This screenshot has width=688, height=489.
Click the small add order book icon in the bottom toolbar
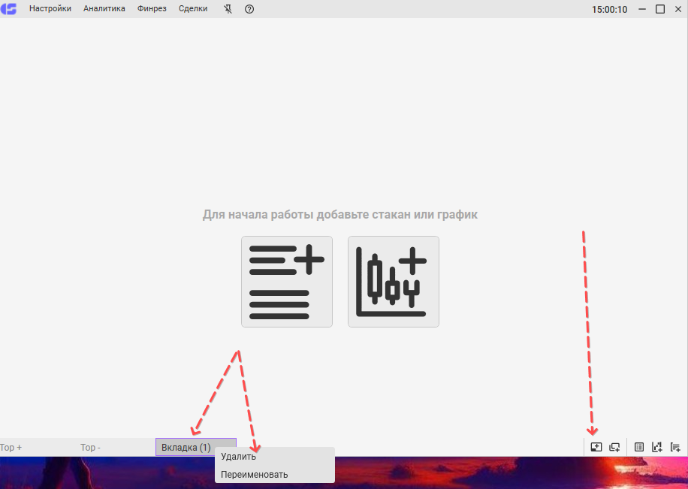click(x=675, y=447)
